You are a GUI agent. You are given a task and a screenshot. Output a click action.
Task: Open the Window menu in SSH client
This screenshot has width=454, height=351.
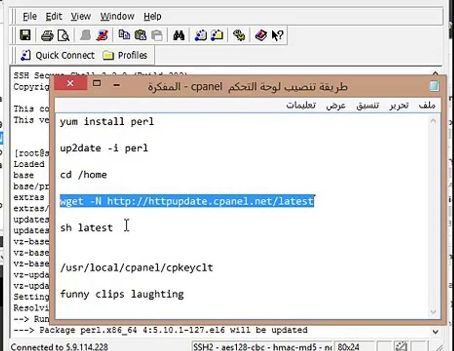(x=117, y=16)
